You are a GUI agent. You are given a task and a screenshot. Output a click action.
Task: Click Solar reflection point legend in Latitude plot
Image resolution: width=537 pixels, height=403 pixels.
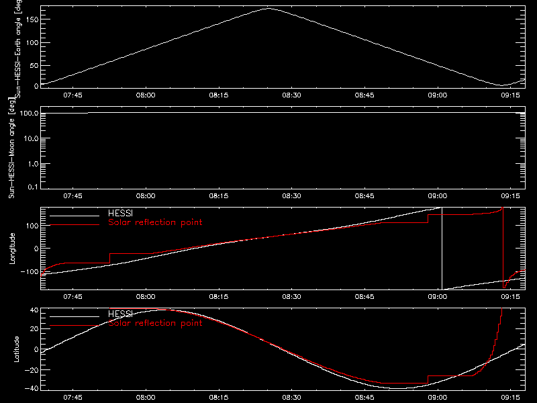(x=155, y=323)
